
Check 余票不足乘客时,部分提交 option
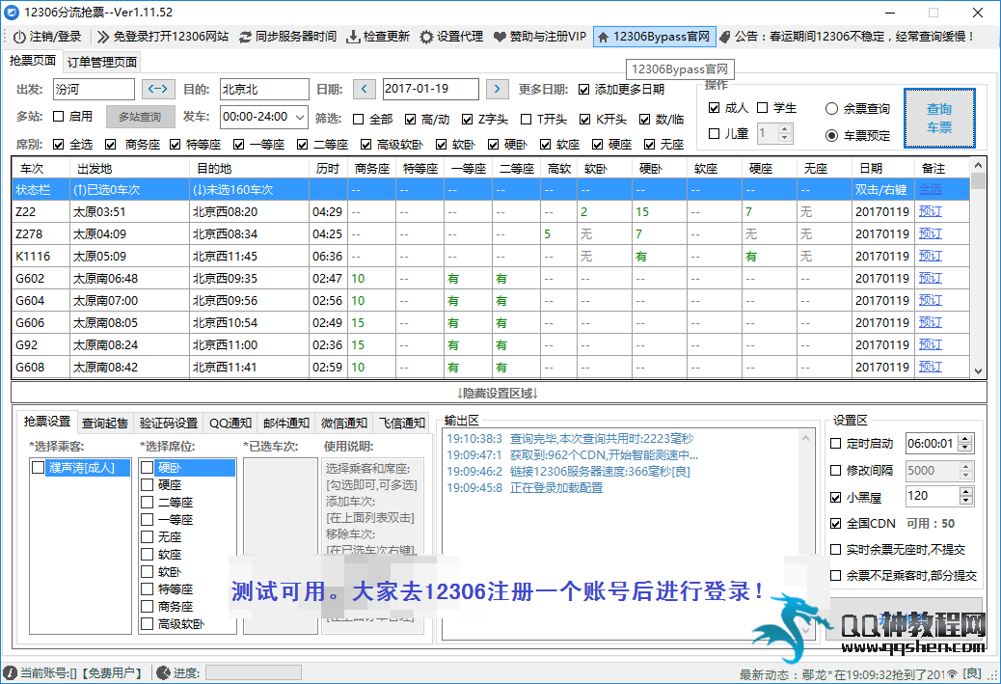(x=836, y=575)
